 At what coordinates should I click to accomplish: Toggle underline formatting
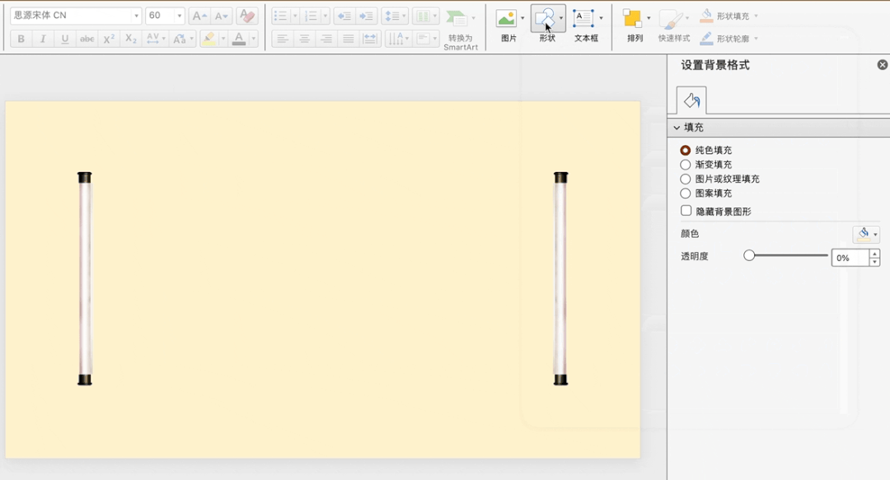[65, 39]
